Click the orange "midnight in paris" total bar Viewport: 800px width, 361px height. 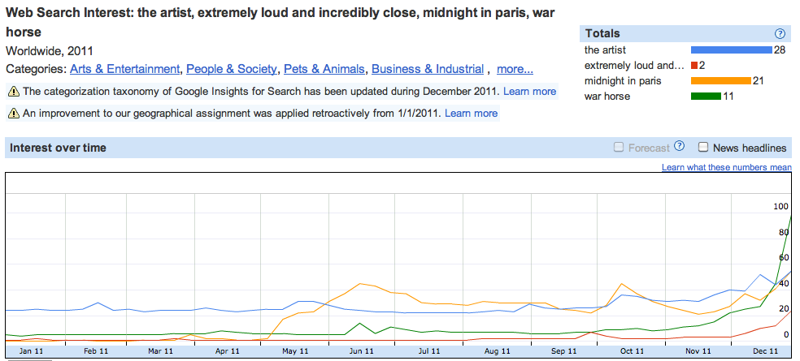[720, 81]
